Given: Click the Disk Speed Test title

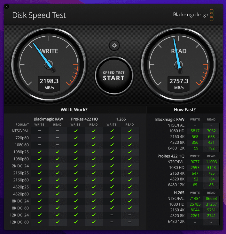Looking at the screenshot, I should [39, 15].
